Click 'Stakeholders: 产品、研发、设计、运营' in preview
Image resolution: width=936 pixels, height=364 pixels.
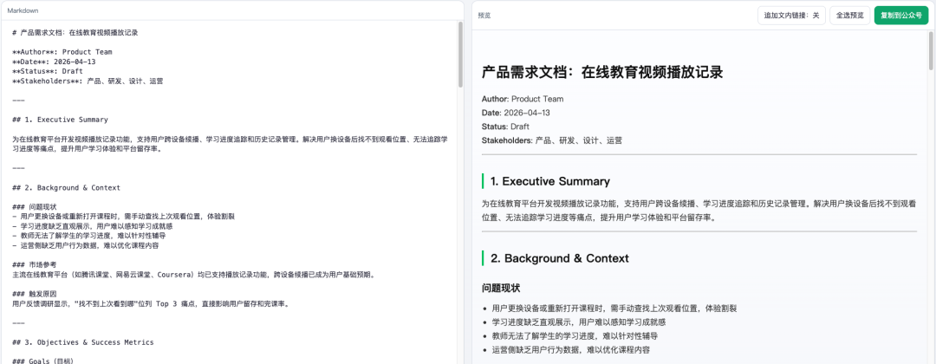click(552, 140)
